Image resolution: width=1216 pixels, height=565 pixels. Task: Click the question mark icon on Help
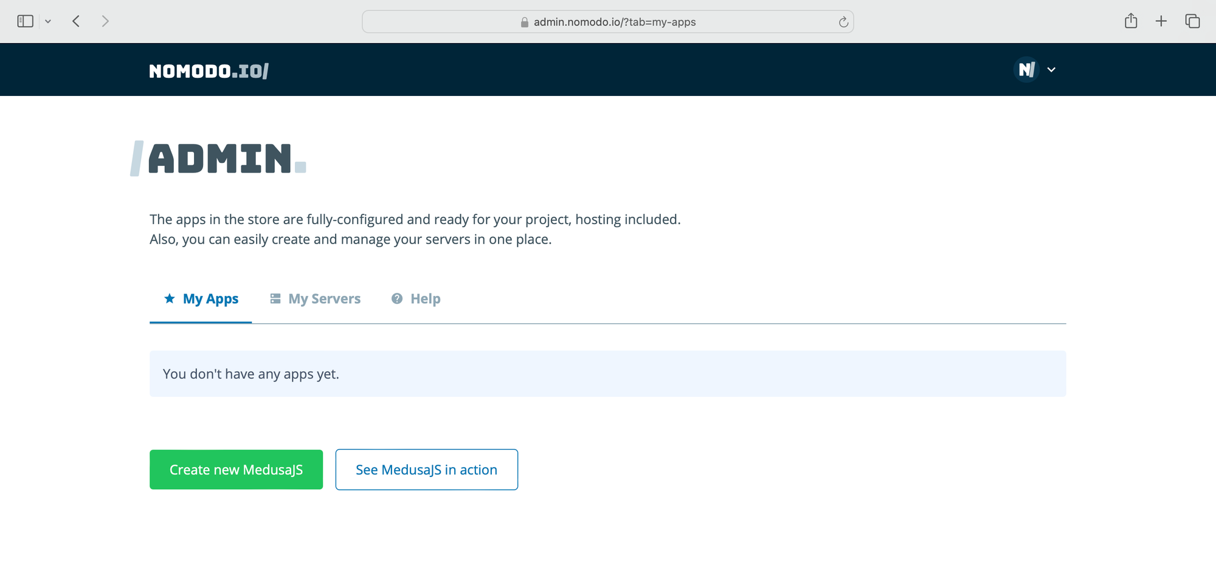click(397, 298)
